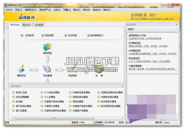This screenshot has width=184, height=129.
Task: Switch to the 固定资产 tab
Action: coord(27,25)
